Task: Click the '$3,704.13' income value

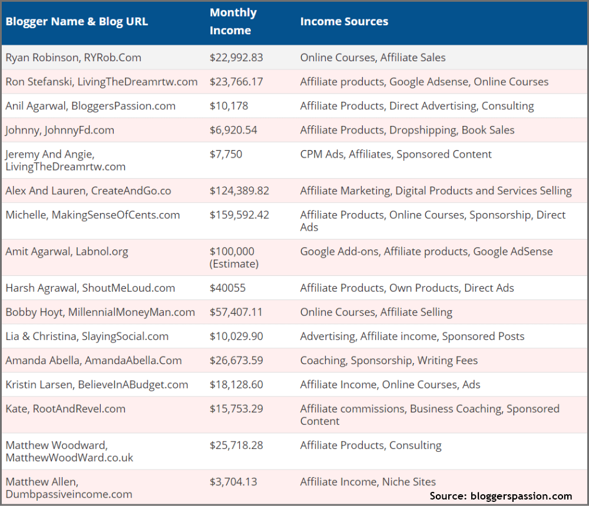Action: [x=233, y=482]
